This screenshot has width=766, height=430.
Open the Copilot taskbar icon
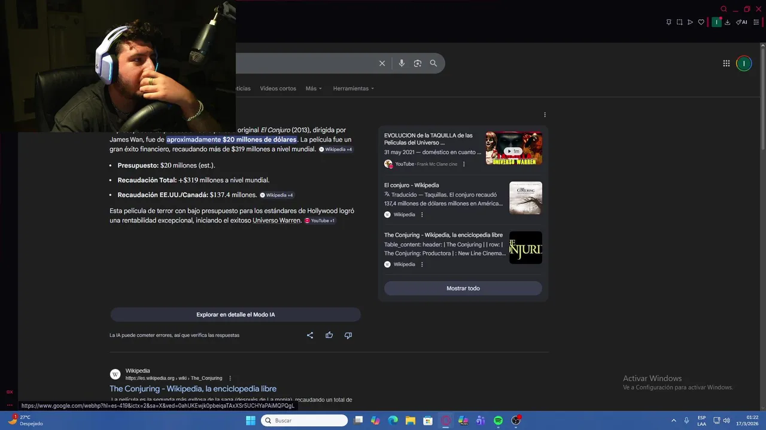coord(375,420)
